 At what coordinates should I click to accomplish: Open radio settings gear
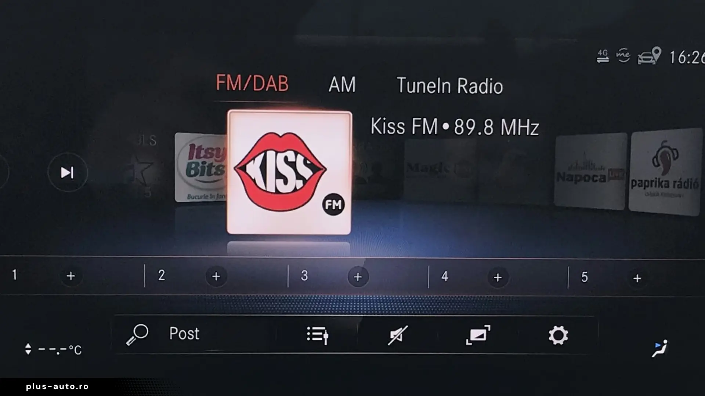[558, 335]
